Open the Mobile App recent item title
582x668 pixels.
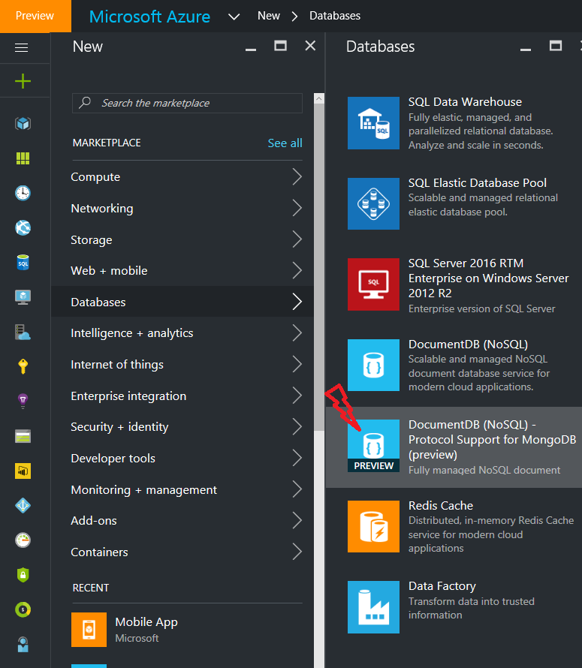[146, 622]
